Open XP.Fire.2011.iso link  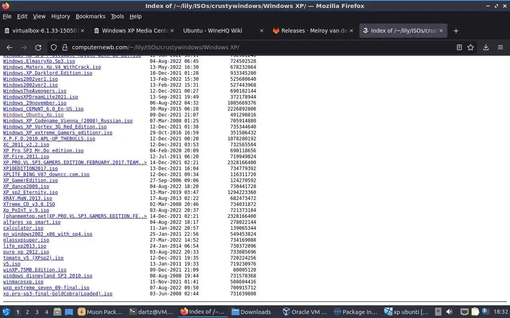pos(26,157)
